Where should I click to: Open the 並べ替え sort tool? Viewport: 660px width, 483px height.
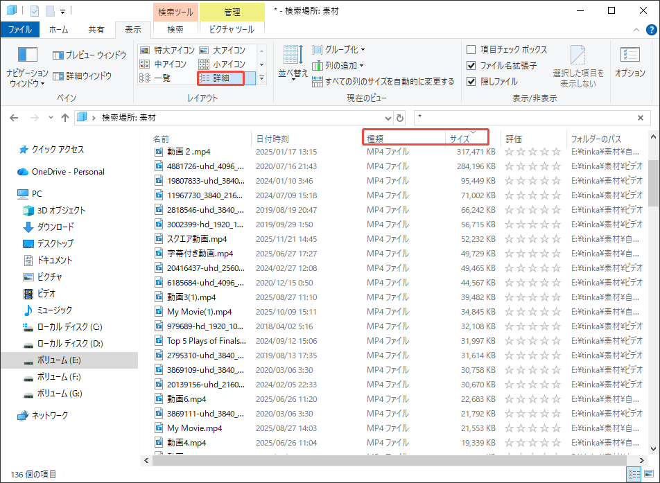point(293,62)
